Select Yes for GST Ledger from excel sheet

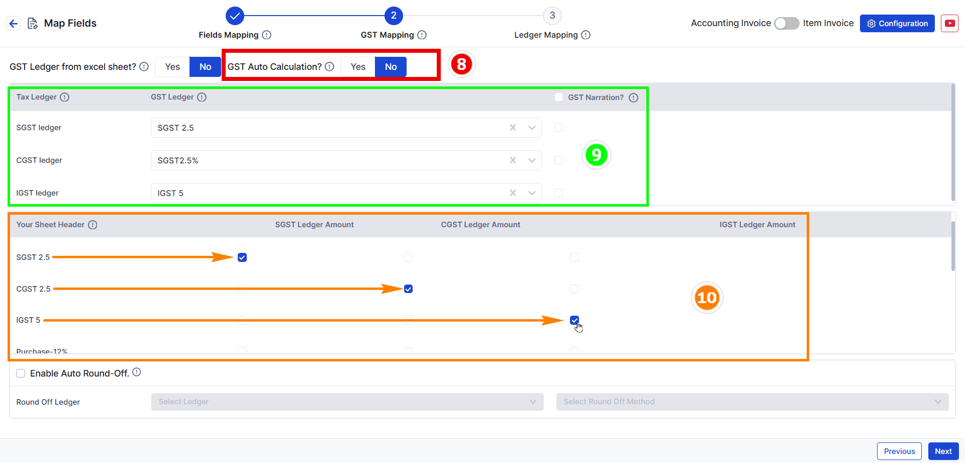pyautogui.click(x=172, y=67)
